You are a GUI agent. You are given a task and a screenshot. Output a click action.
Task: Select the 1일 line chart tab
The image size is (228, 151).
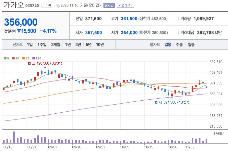(x=30, y=44)
